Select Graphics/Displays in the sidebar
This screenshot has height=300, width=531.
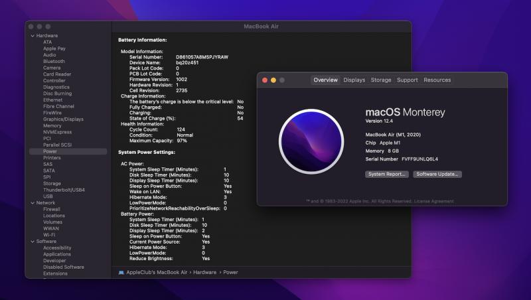pyautogui.click(x=63, y=119)
